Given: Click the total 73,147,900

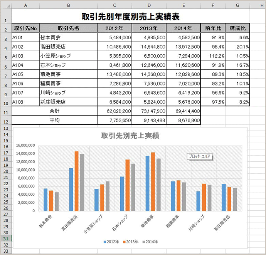Looking at the screenshot, I should tap(149, 111).
